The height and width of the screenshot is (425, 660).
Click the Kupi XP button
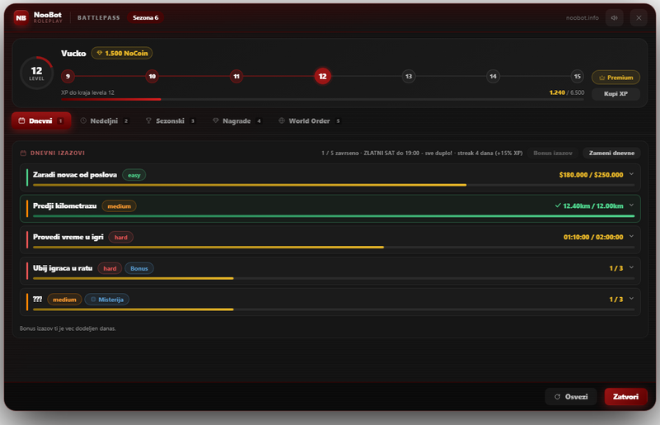pos(615,93)
